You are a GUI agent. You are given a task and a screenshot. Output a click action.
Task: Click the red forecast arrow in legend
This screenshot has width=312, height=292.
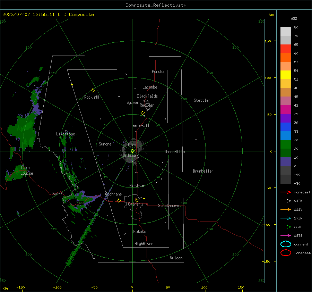[286, 192]
